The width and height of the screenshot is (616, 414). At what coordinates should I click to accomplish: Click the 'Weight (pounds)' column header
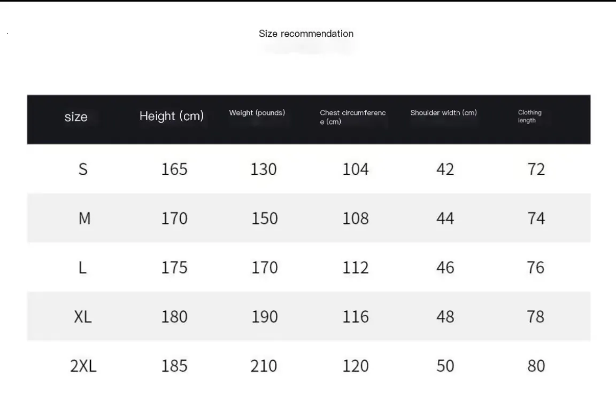coord(257,113)
